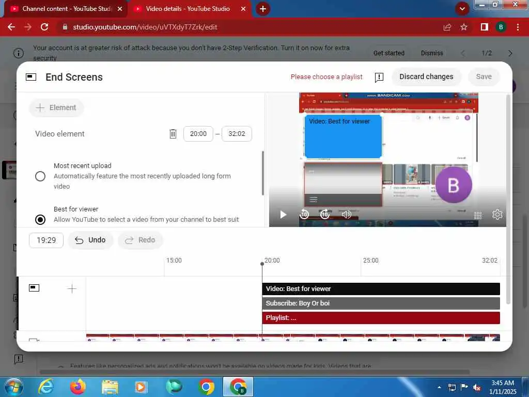Rewind preview by 10 seconds
This screenshot has width=529, height=397.
(304, 215)
